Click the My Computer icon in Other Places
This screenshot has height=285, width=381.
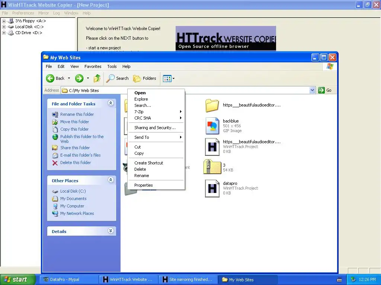pyautogui.click(x=55, y=206)
